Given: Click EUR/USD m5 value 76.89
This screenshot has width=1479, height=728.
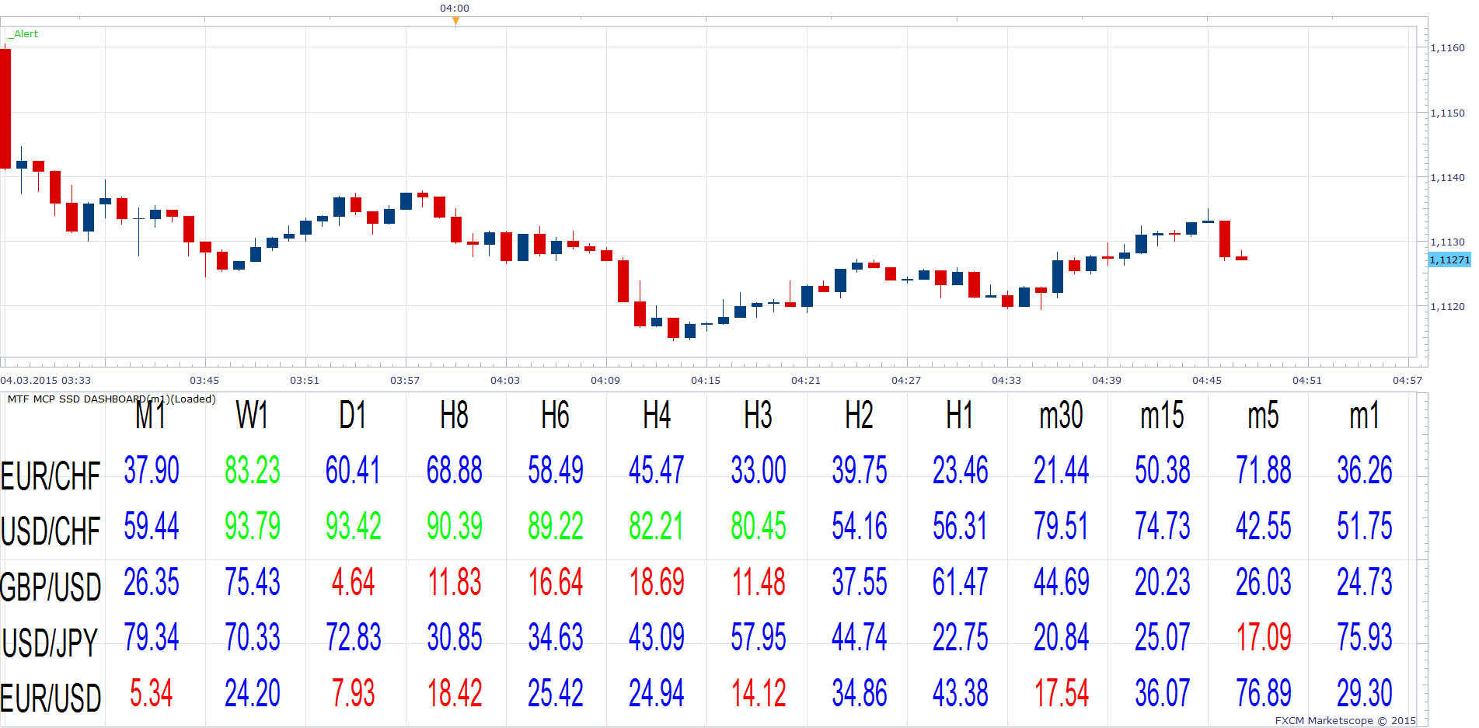Looking at the screenshot, I should [x=1264, y=693].
